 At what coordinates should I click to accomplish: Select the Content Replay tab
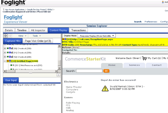point(58,30)
